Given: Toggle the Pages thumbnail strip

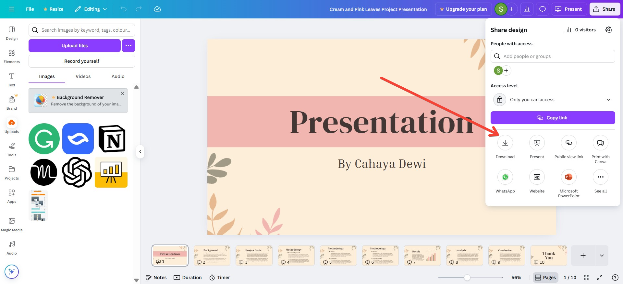Looking at the screenshot, I should tap(545, 278).
